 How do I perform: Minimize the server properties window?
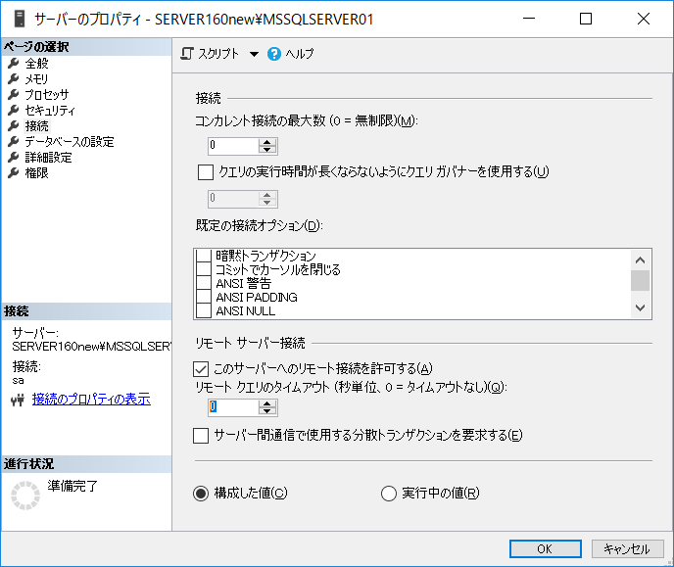point(529,19)
